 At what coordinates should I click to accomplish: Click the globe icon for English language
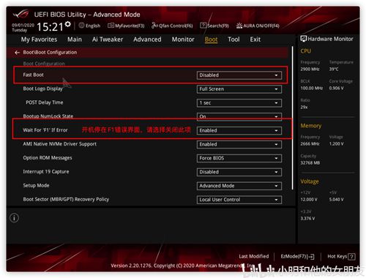[81, 26]
